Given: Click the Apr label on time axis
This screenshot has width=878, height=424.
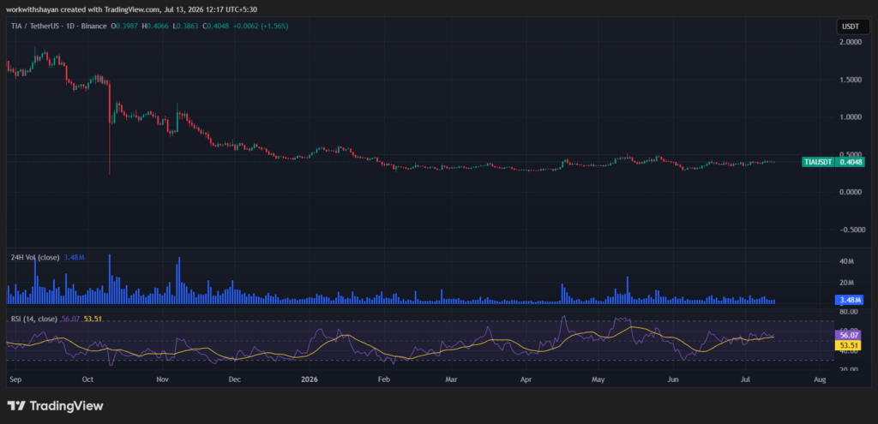Looking at the screenshot, I should (x=526, y=379).
